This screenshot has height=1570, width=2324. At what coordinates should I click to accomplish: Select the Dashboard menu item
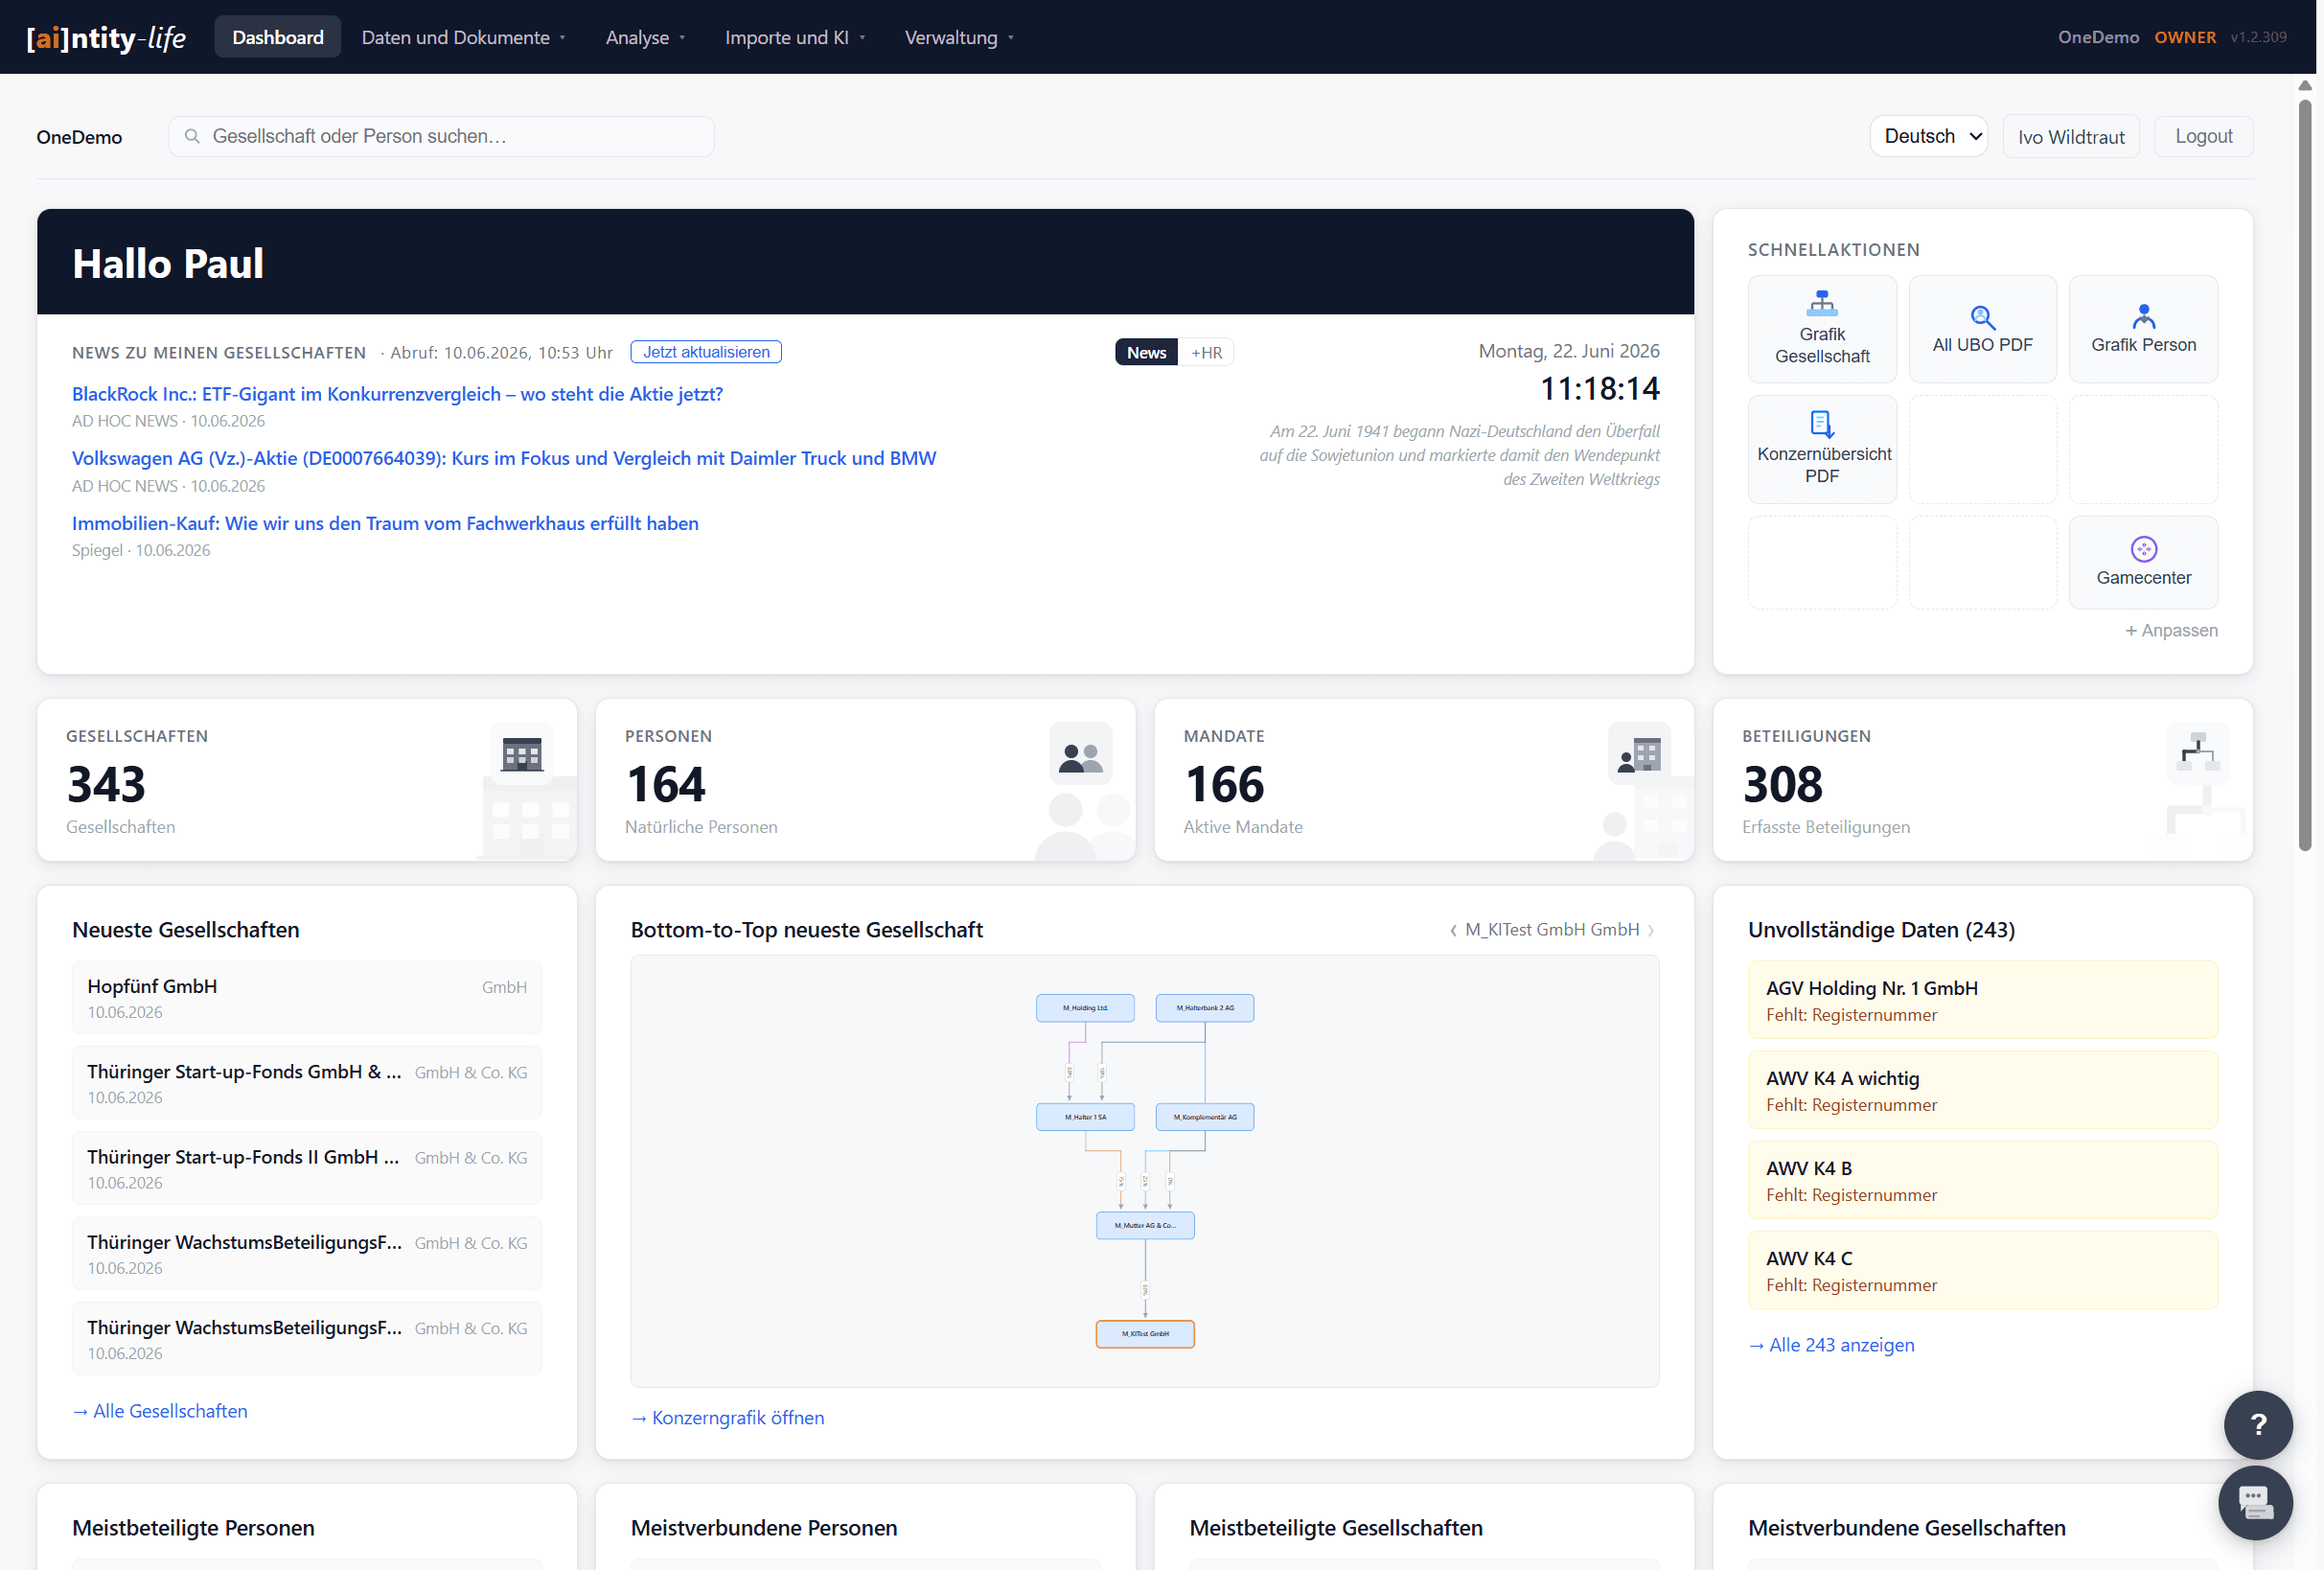point(278,37)
